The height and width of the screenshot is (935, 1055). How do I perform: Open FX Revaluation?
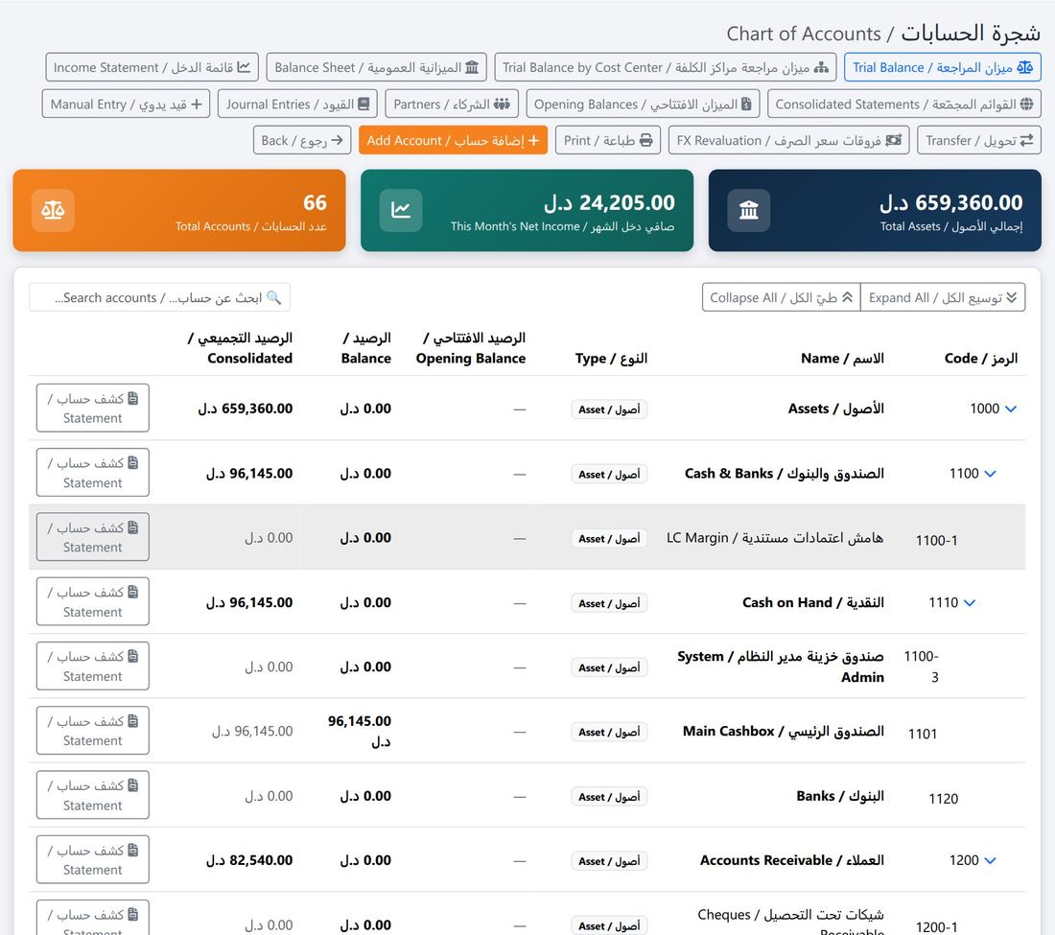click(788, 141)
